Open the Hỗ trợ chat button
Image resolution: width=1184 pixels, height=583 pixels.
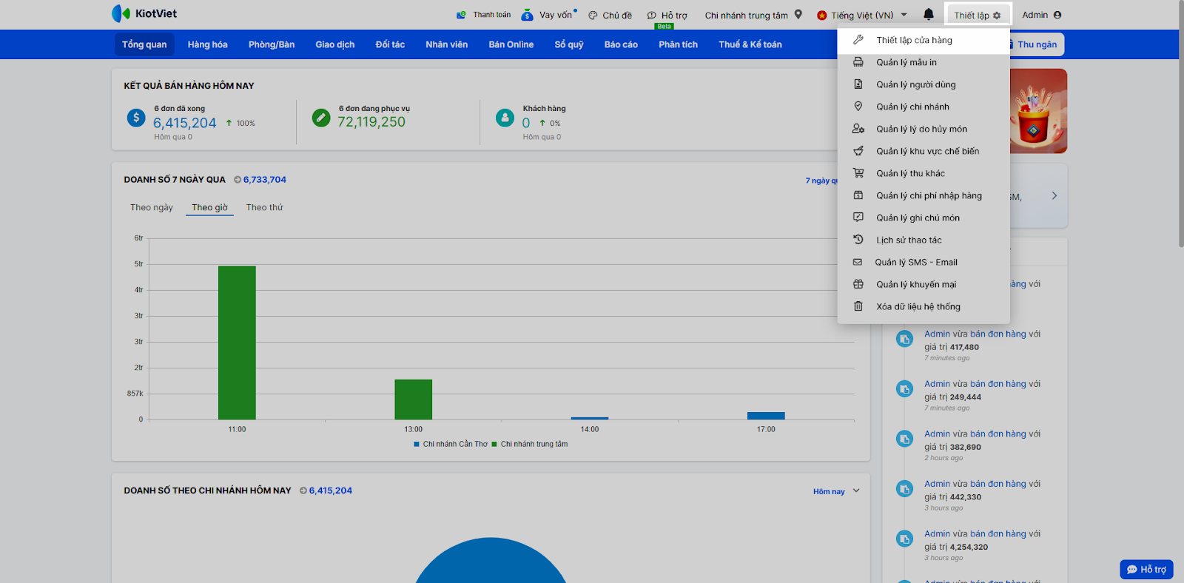tap(1146, 569)
